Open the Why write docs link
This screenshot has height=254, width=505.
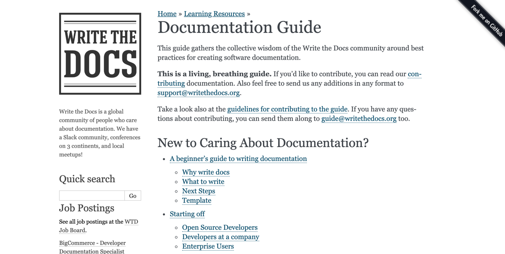(x=206, y=172)
